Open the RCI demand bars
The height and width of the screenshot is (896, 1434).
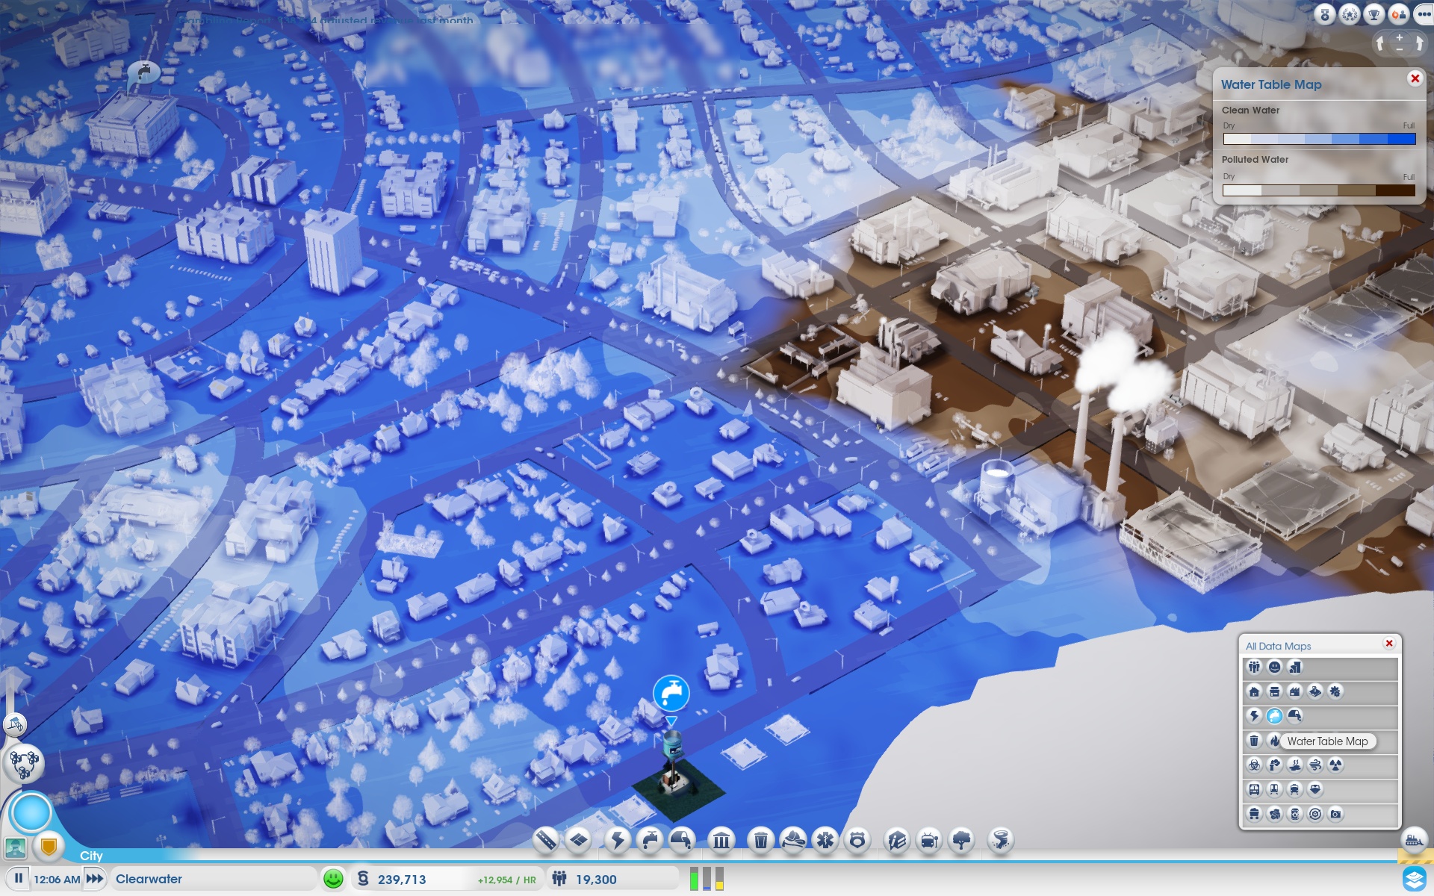pos(707,878)
